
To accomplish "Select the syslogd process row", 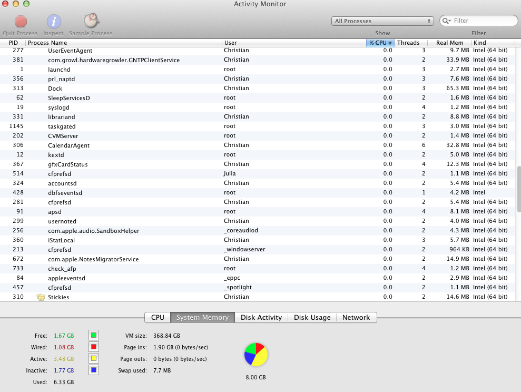I will tap(258, 107).
